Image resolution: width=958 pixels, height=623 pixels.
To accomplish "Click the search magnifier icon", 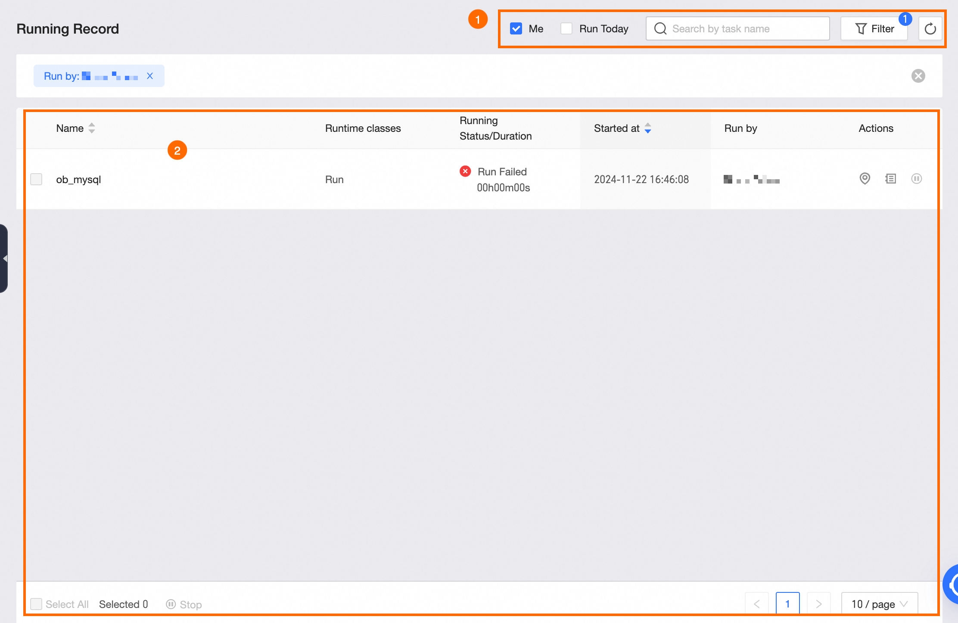I will (x=660, y=28).
